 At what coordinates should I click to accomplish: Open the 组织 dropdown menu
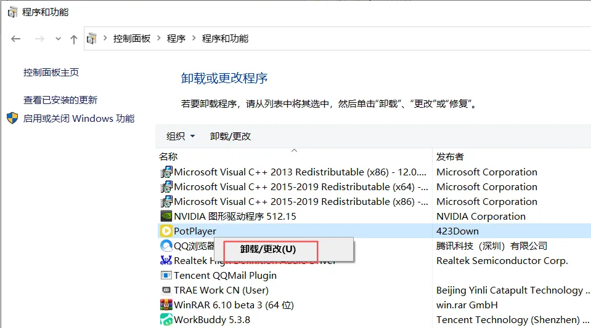click(181, 137)
